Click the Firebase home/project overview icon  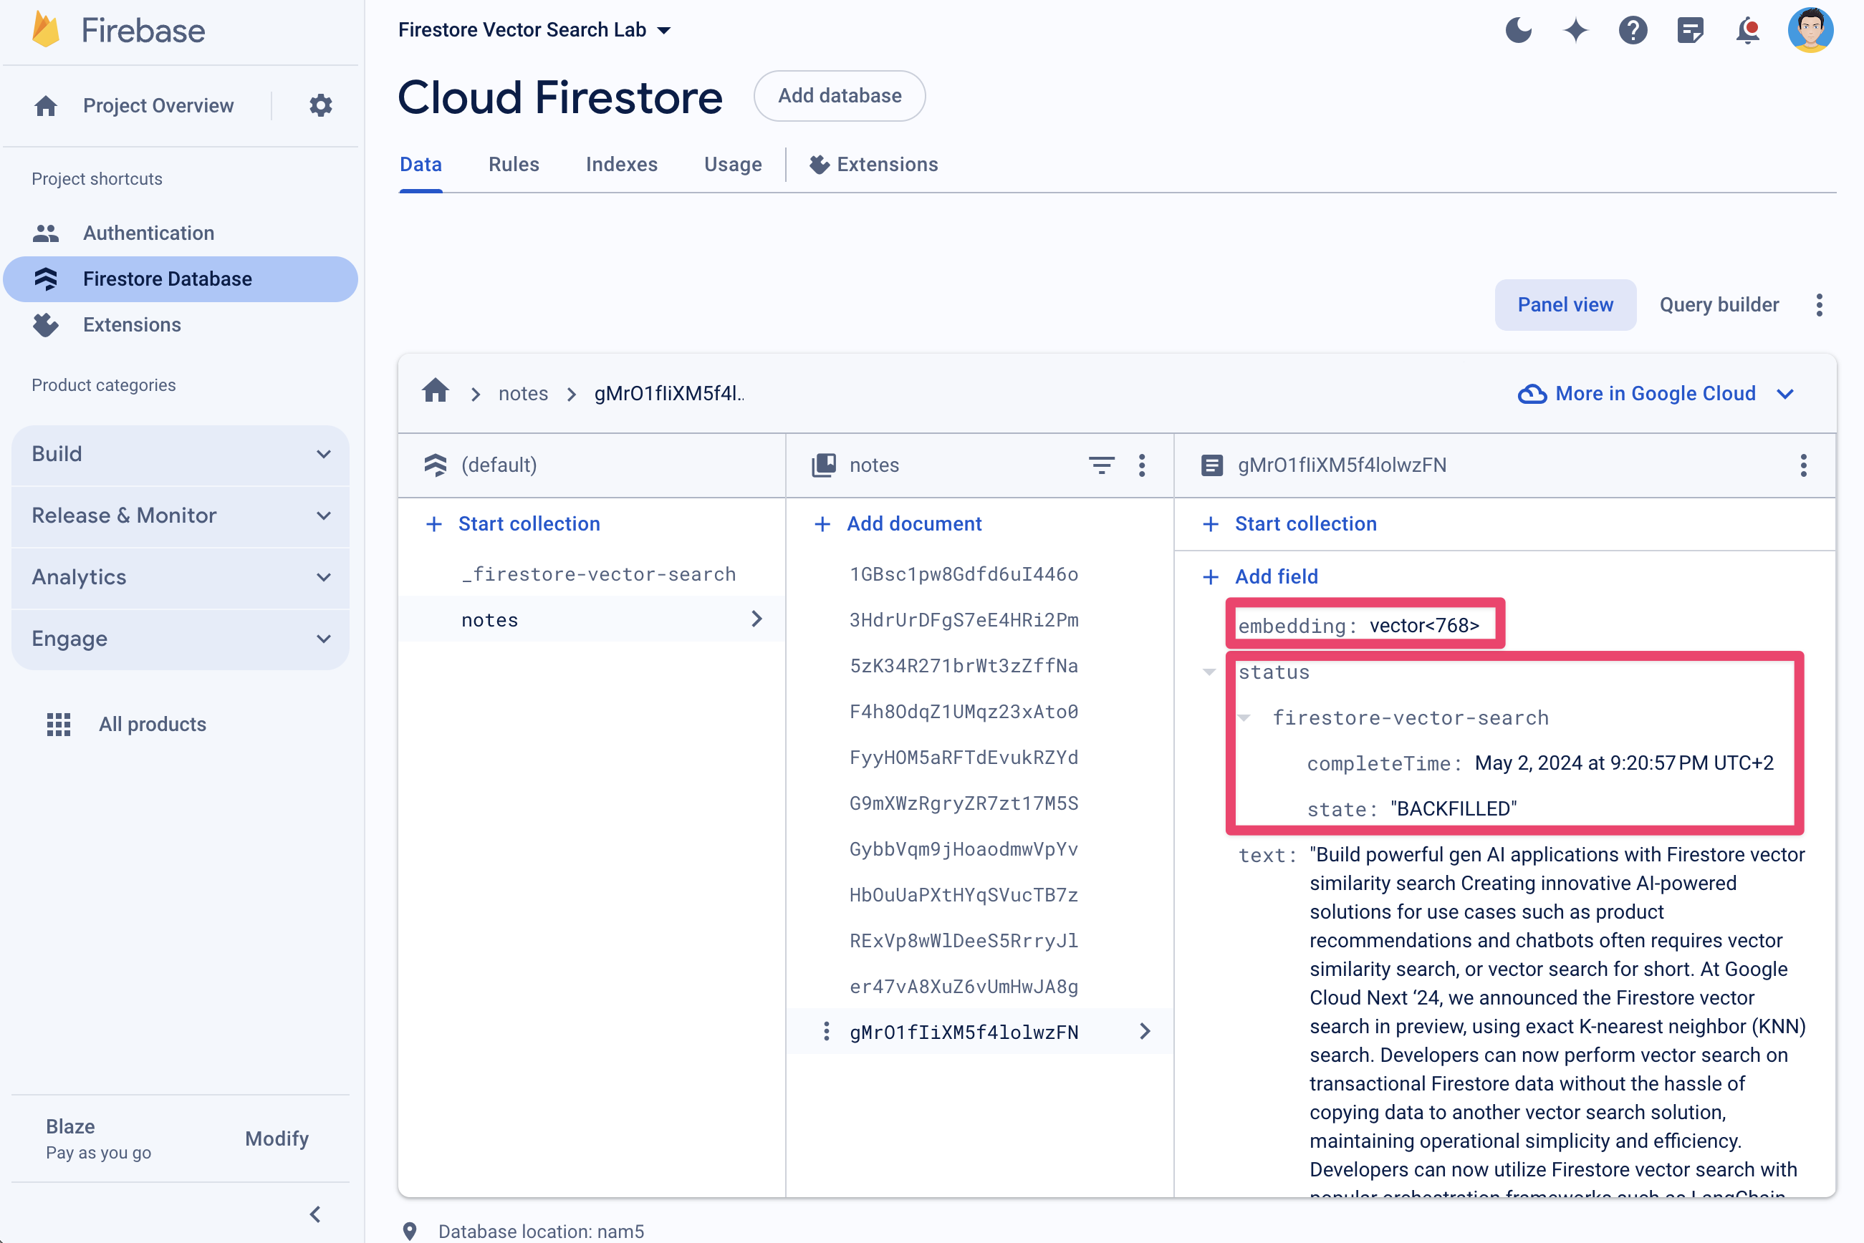[x=46, y=105]
